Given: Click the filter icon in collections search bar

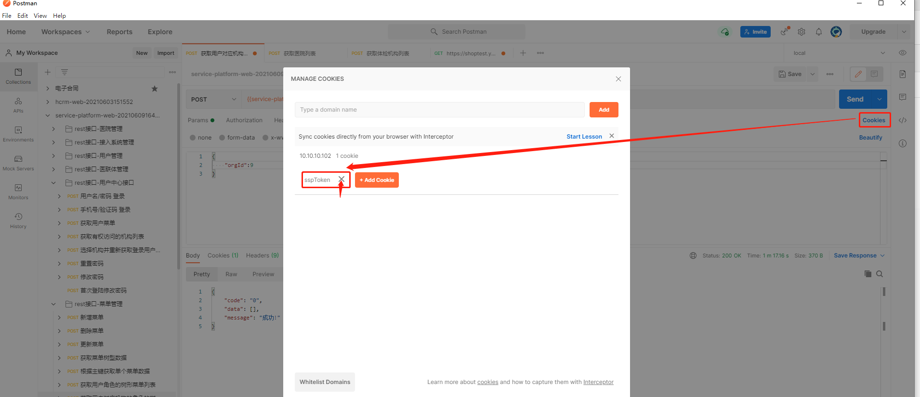Looking at the screenshot, I should [65, 72].
